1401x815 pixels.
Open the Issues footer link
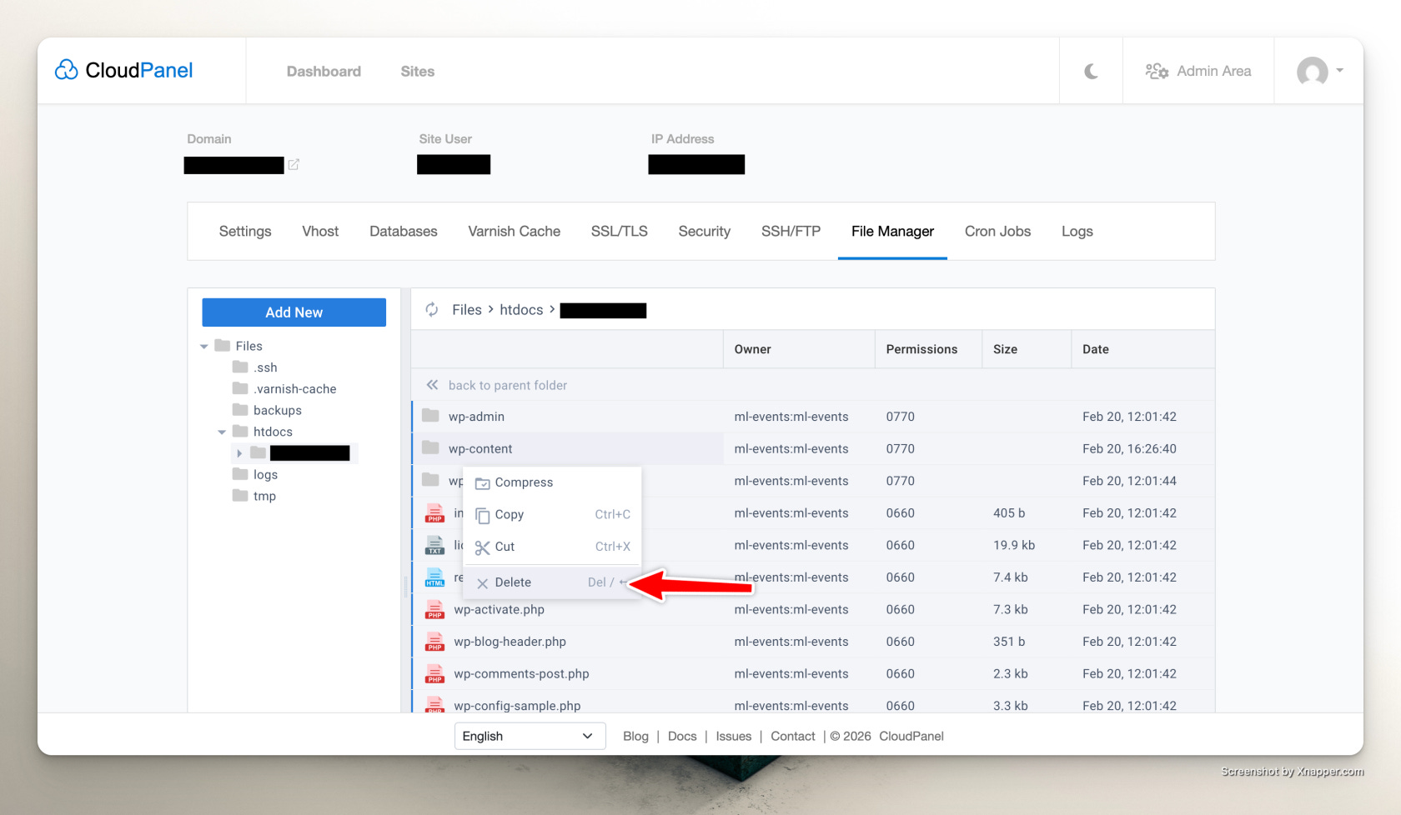pos(734,737)
